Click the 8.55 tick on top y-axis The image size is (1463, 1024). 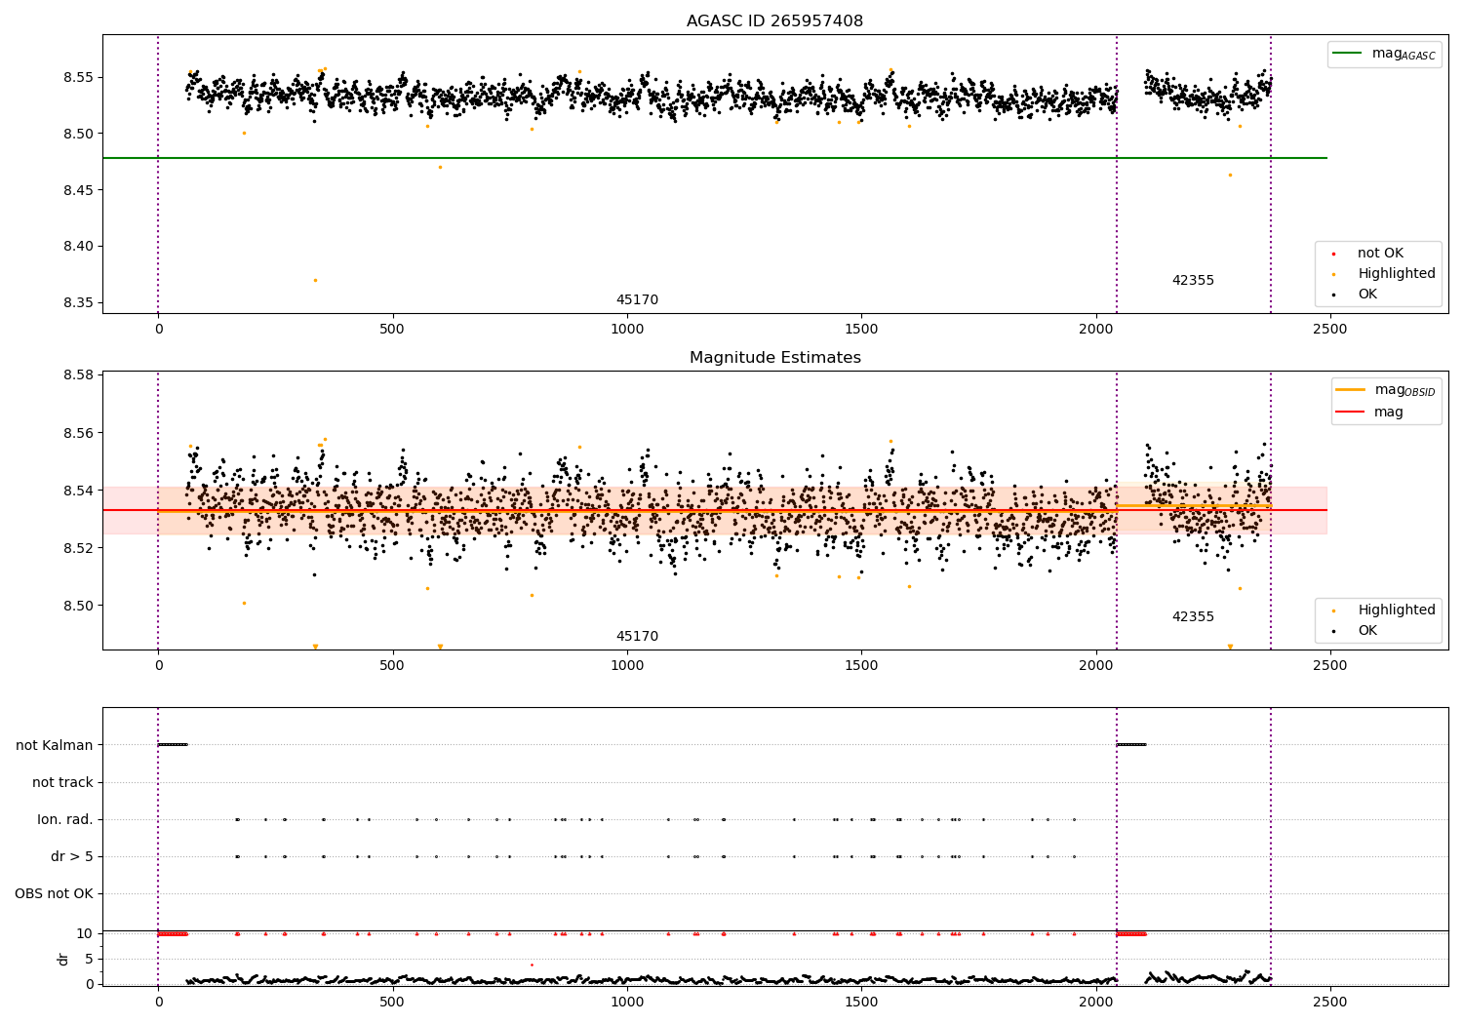pos(79,77)
